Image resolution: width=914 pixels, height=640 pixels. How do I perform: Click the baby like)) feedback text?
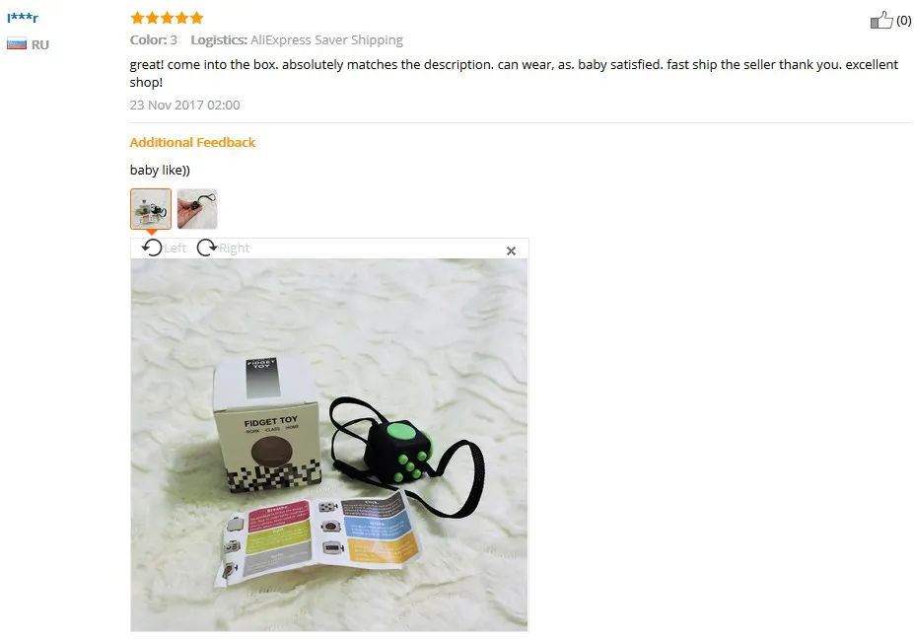coord(160,171)
